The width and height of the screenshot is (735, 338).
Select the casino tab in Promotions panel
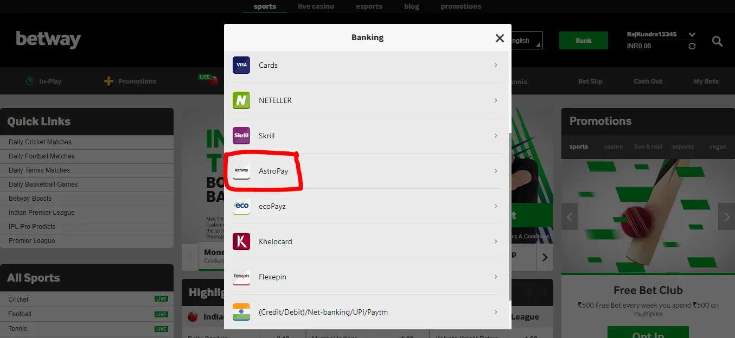(613, 147)
